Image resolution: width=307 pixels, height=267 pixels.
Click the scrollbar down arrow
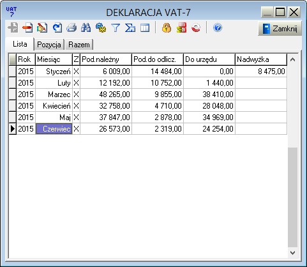click(292, 253)
